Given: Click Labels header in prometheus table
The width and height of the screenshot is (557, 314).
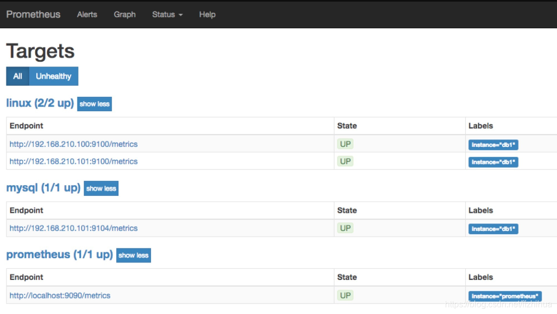Looking at the screenshot, I should pyautogui.click(x=481, y=277).
